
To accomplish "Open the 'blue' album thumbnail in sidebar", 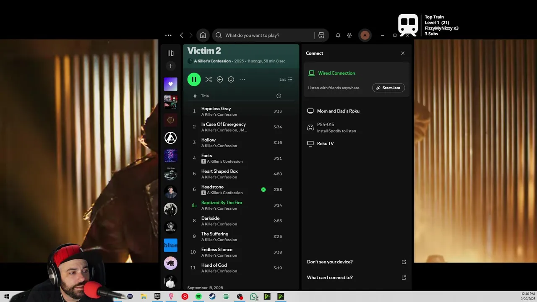I will click(x=170, y=245).
